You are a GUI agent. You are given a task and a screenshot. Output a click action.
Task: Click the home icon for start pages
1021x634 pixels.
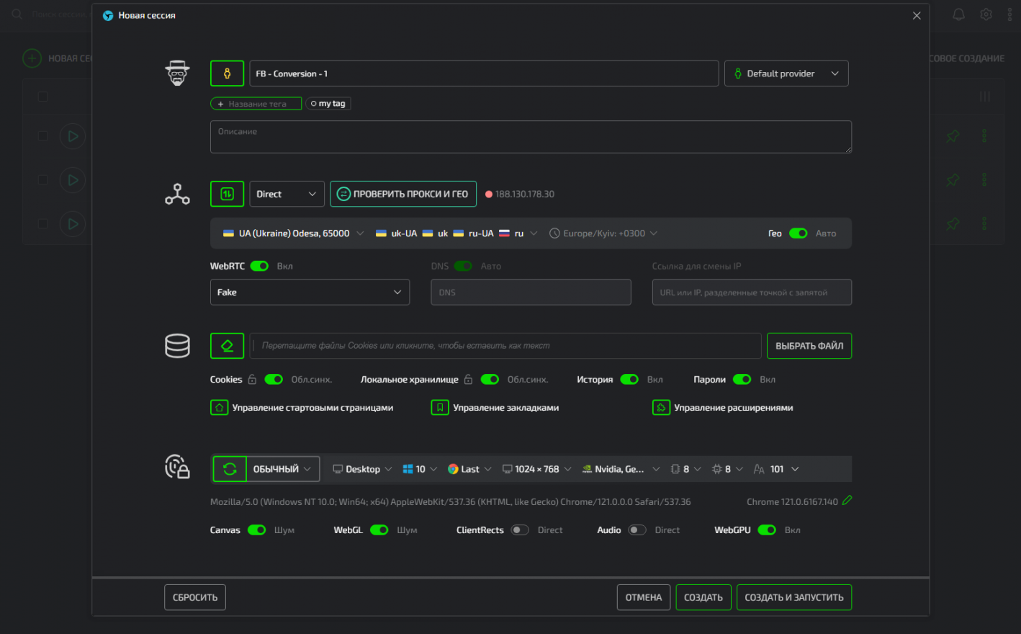[x=219, y=408]
